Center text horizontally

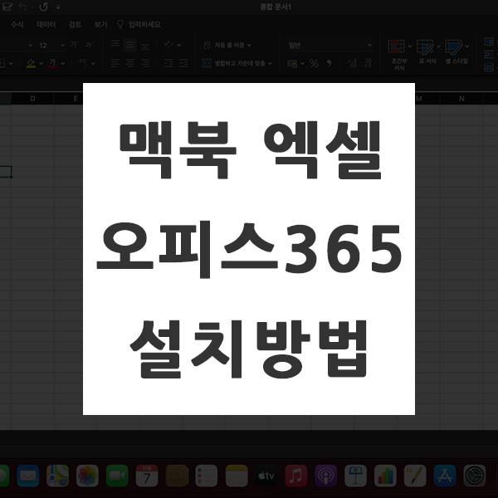point(130,63)
